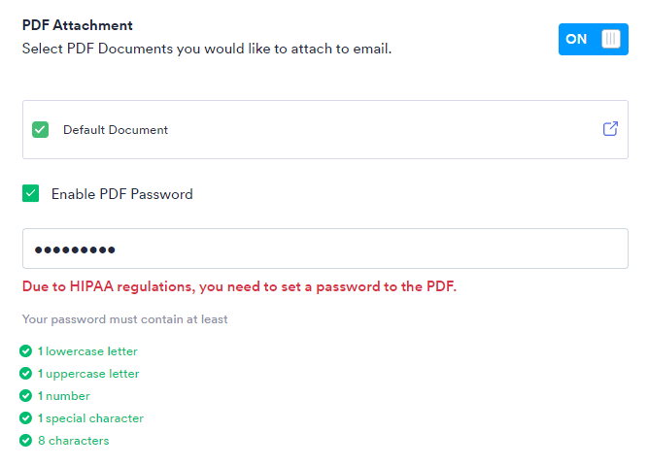Uncheck the Default Document checkbox
This screenshot has width=648, height=466.
point(40,129)
